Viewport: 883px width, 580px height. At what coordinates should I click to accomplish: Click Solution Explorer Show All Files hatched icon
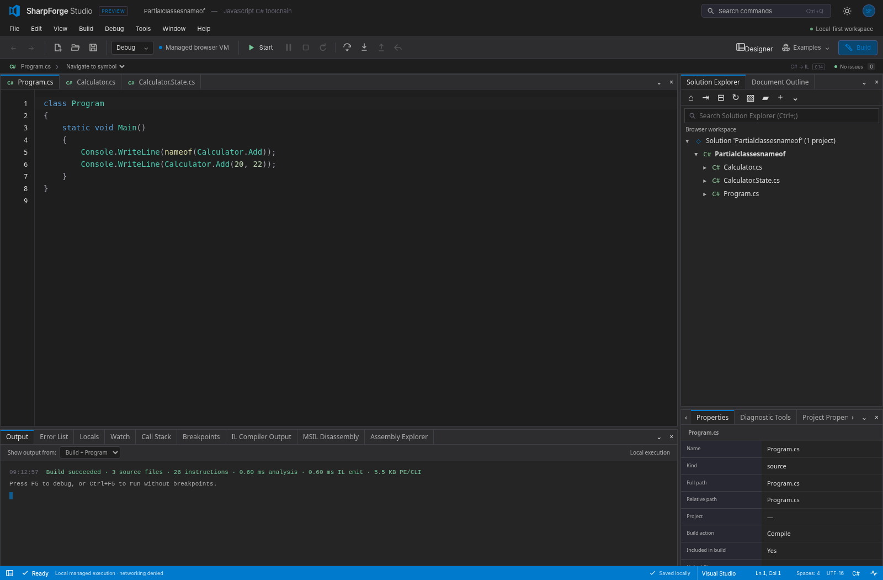751,98
